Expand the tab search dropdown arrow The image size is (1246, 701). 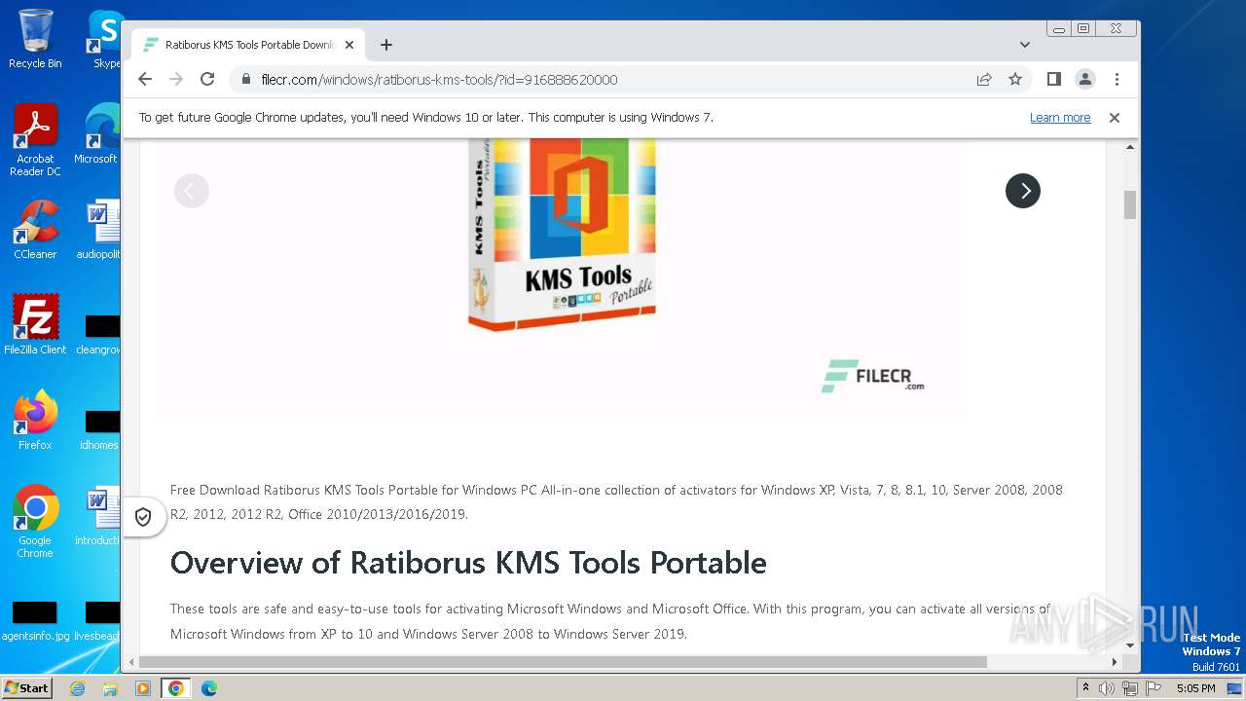[1025, 45]
